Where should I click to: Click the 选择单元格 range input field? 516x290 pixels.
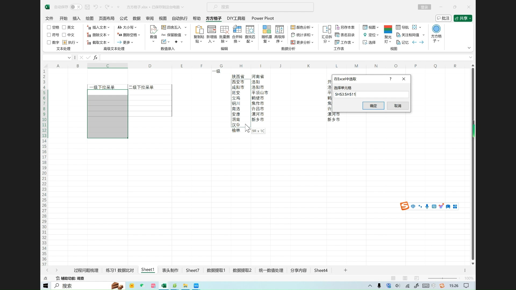371,94
